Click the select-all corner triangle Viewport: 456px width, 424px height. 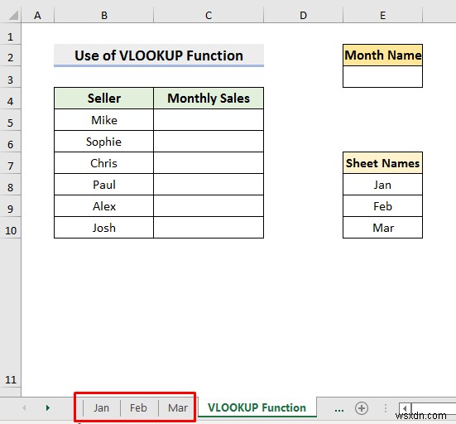(x=14, y=15)
